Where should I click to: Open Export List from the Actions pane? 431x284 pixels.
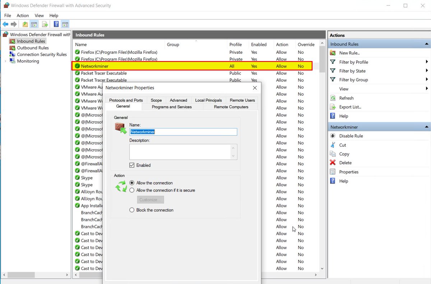point(351,107)
